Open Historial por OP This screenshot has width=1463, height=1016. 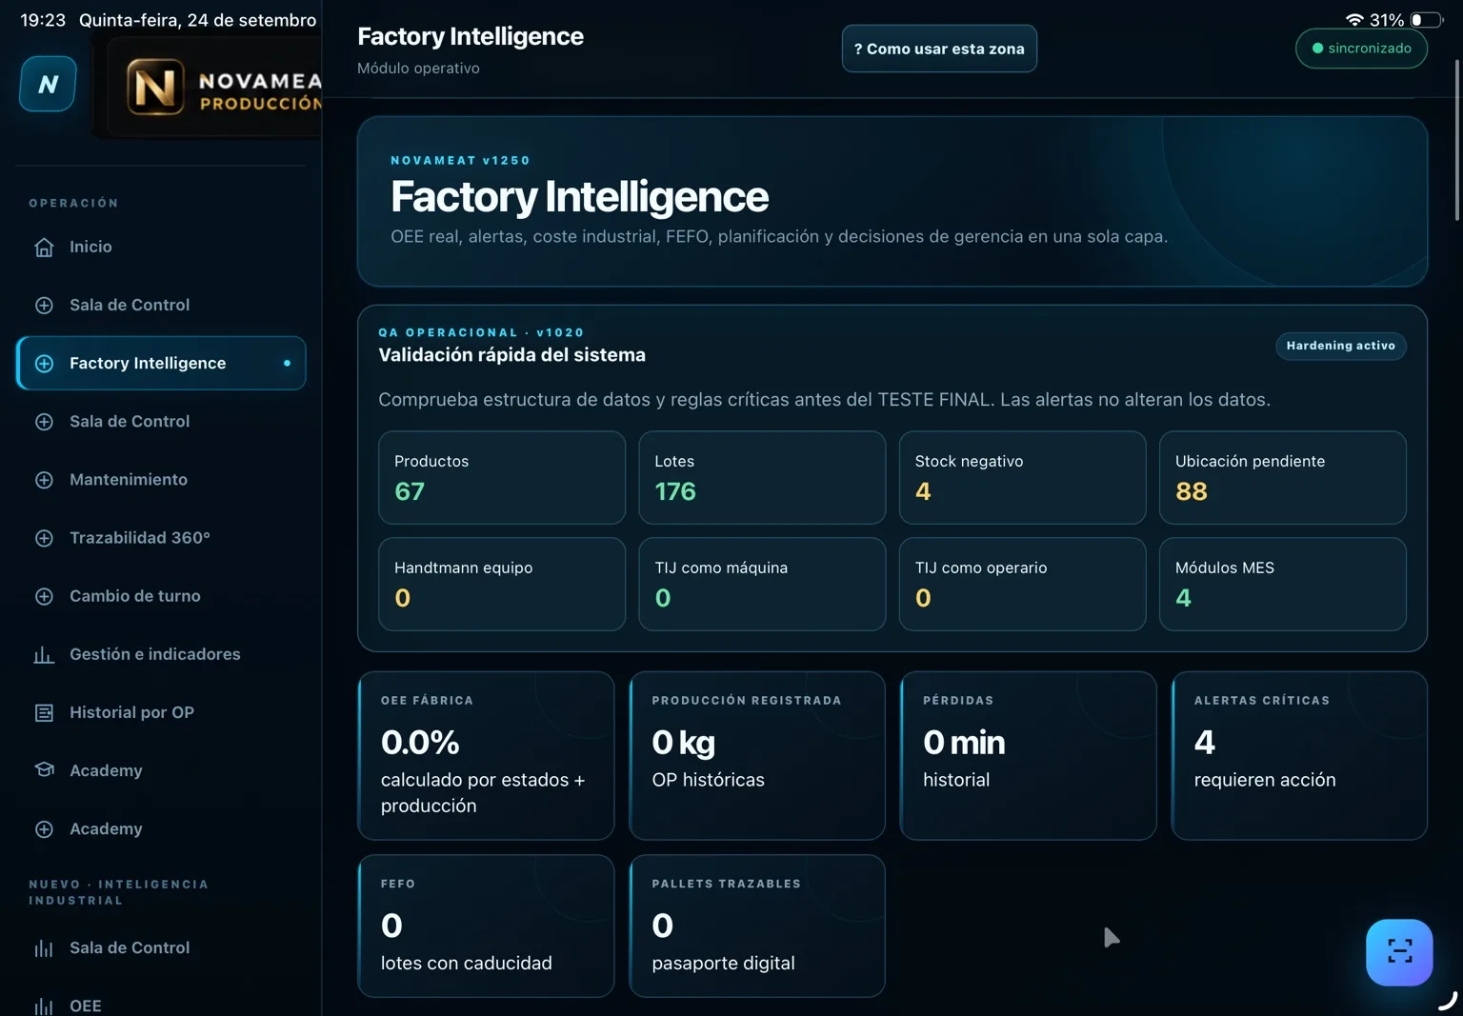[161, 712]
